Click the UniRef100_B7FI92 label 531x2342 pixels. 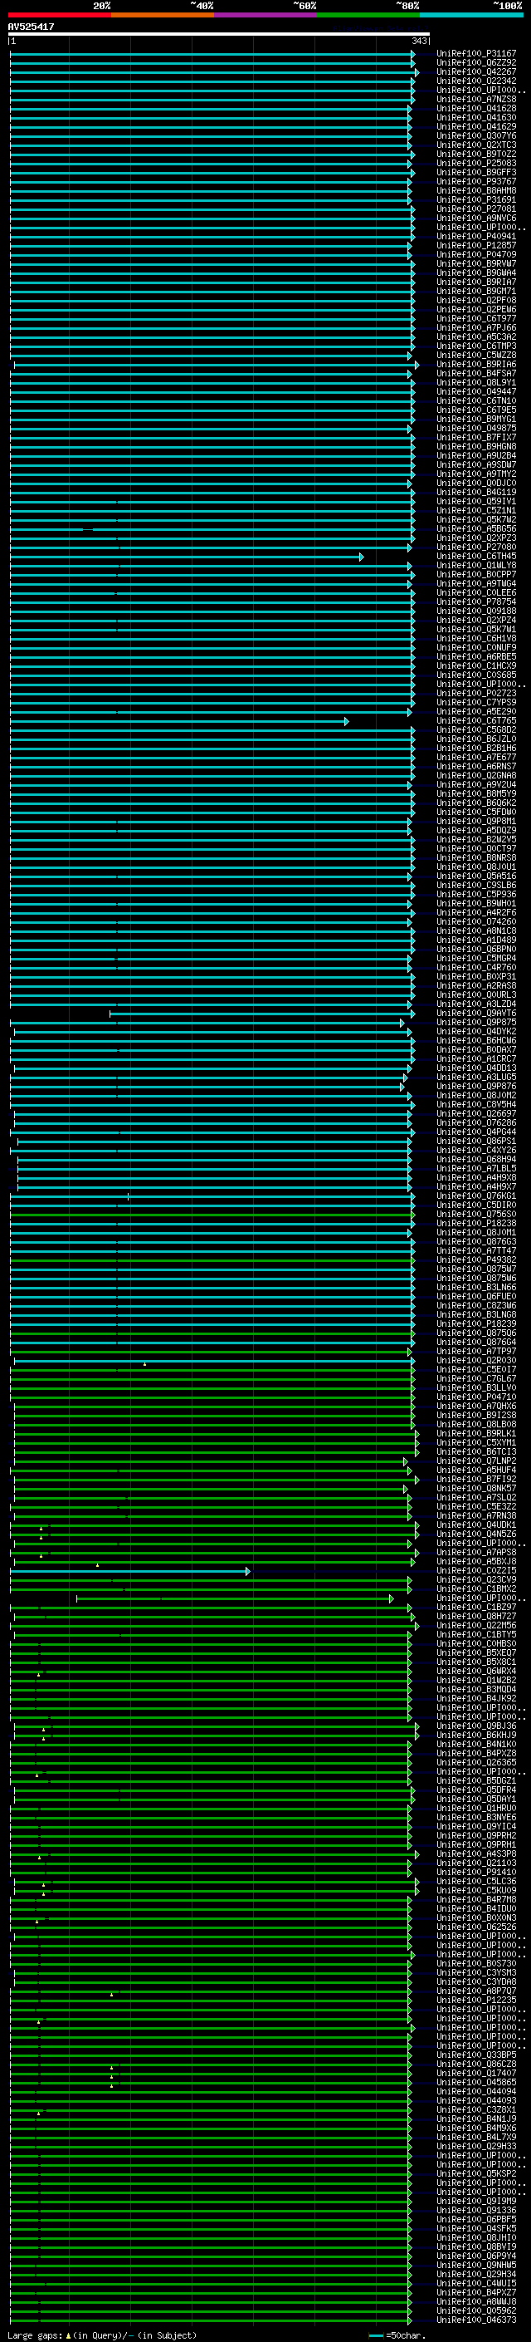[476, 1479]
